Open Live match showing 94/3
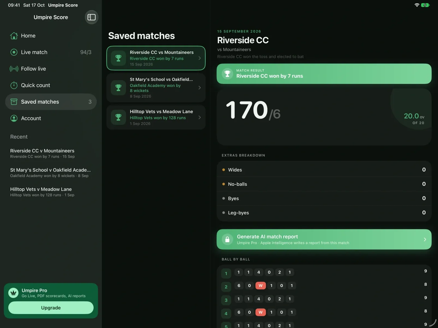This screenshot has height=328, width=438. coord(51,52)
